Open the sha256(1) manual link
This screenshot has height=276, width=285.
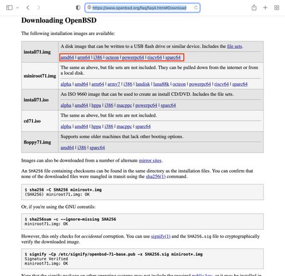(x=156, y=176)
